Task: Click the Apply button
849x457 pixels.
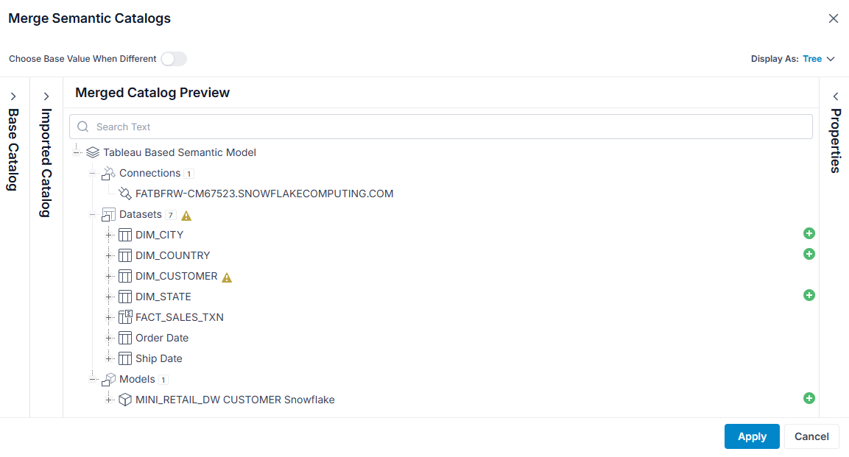Action: point(752,436)
